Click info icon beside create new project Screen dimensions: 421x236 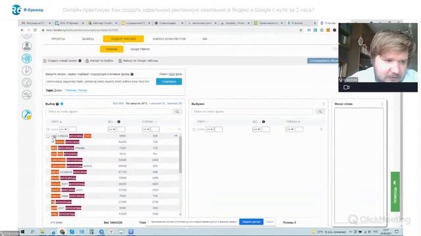pos(80,61)
